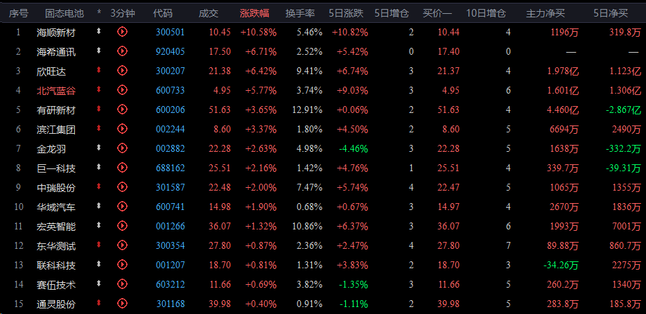Click the 买价一 column header
This screenshot has width=646, height=314.
[437, 13]
